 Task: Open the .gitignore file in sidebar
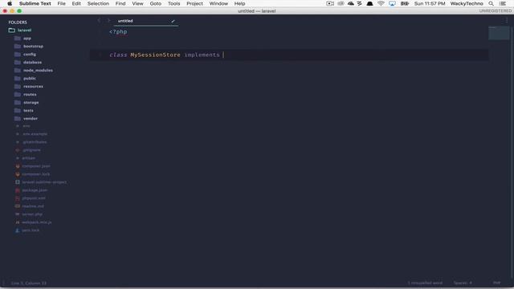[31, 150]
